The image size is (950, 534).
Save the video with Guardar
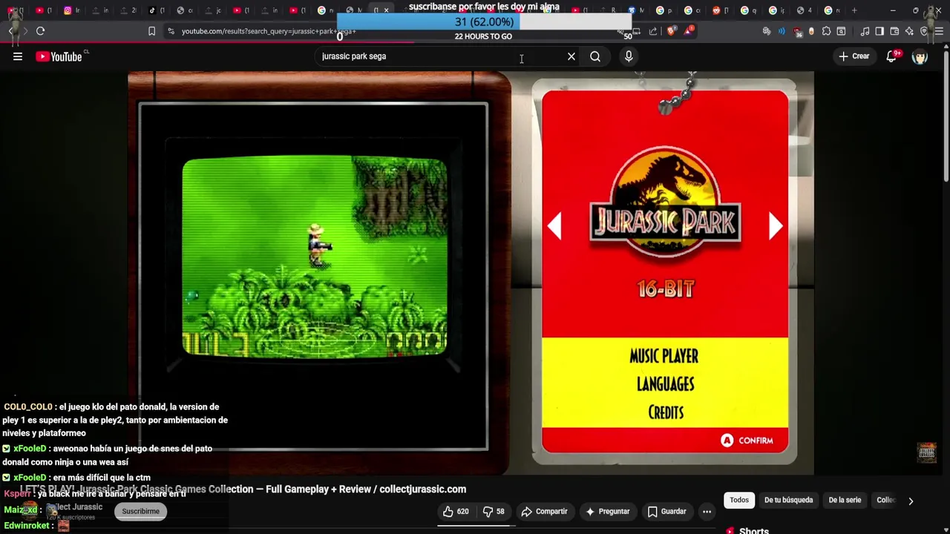(666, 511)
